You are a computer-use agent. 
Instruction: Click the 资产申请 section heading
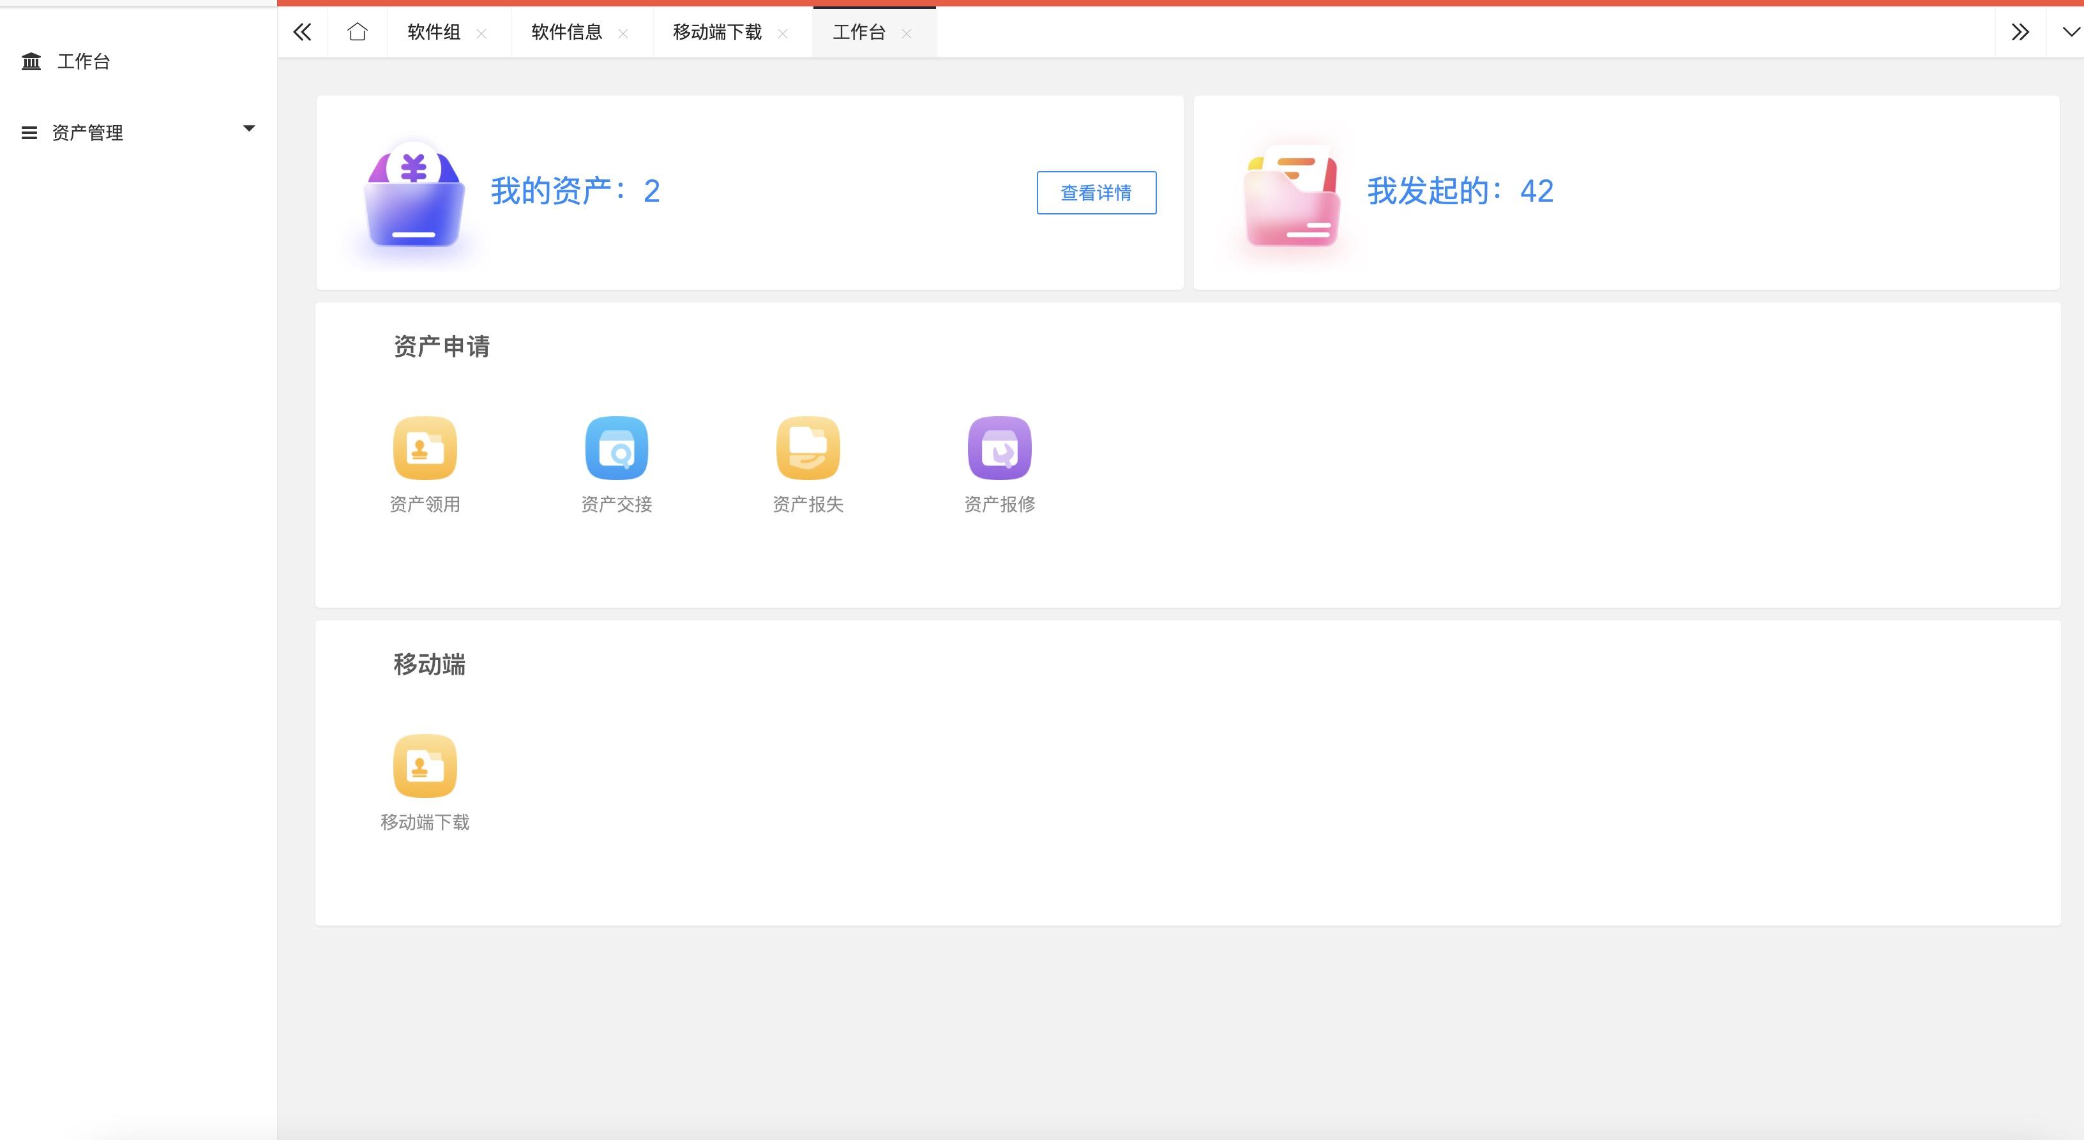pos(442,346)
